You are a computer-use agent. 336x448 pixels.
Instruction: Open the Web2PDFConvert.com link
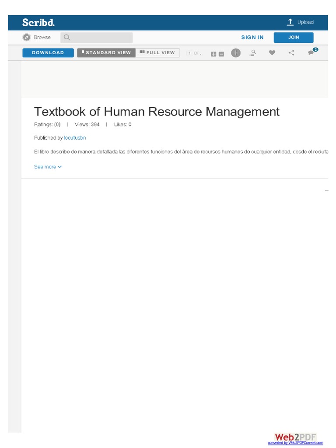tap(295, 443)
